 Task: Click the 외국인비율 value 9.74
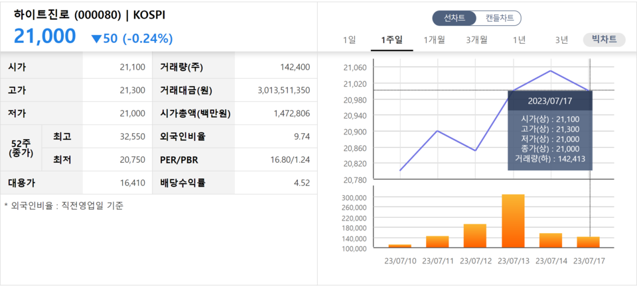[x=303, y=136]
